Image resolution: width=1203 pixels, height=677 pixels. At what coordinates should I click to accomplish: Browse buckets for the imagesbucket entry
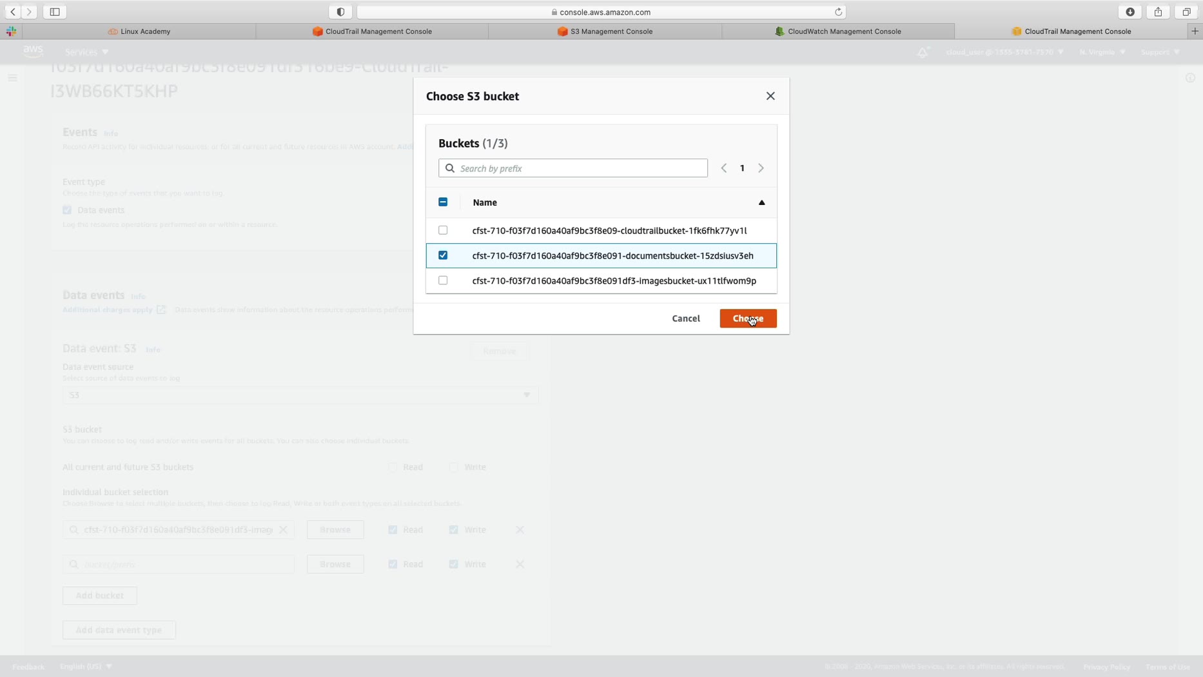point(335,529)
